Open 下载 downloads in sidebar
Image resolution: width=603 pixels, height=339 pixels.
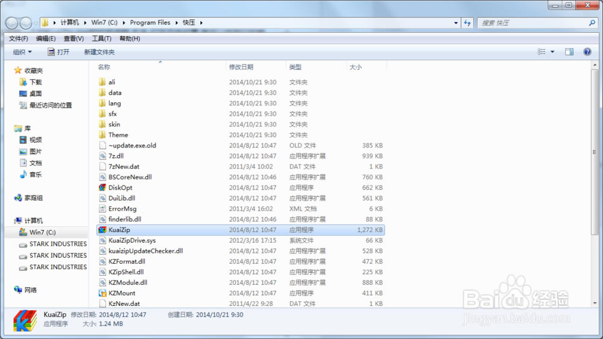[x=31, y=82]
